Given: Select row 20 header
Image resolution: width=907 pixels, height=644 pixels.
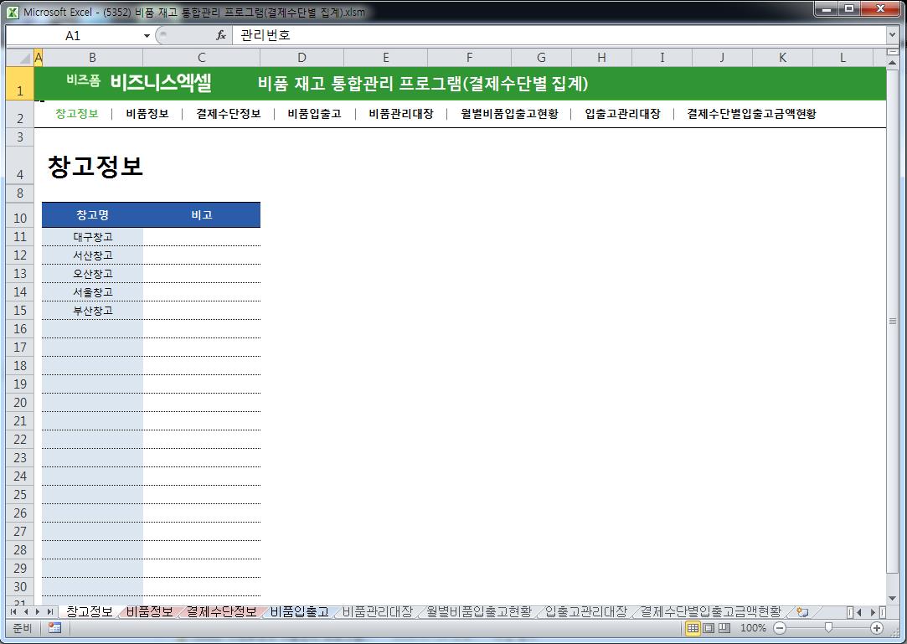Looking at the screenshot, I should pyautogui.click(x=20, y=403).
